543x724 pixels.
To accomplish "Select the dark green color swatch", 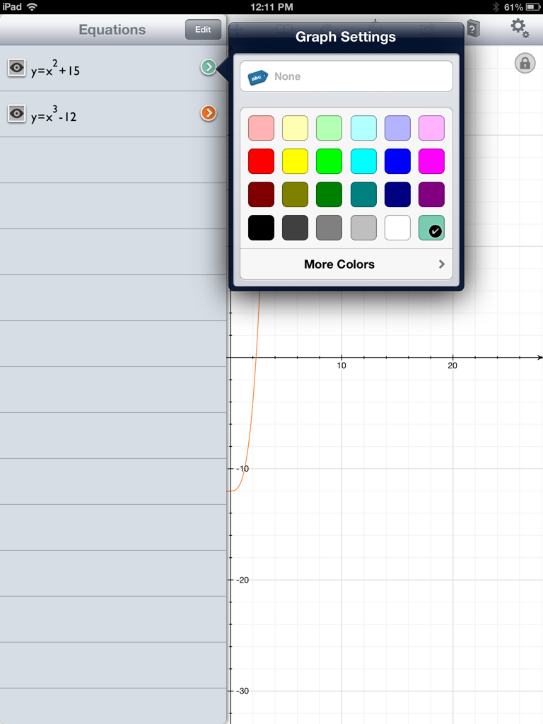I will click(329, 194).
